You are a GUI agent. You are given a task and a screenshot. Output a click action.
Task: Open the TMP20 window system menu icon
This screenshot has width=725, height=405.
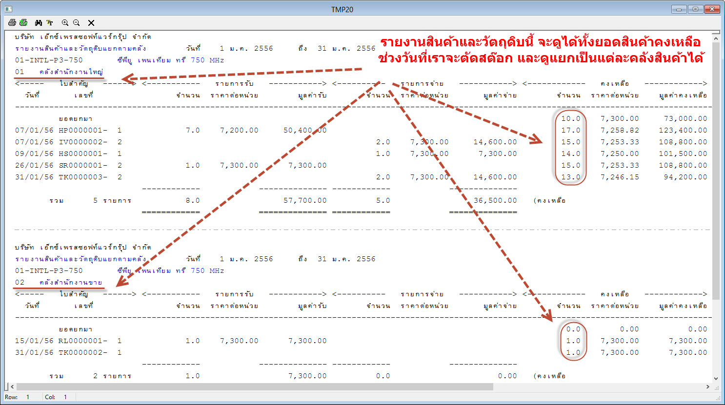(x=8, y=9)
